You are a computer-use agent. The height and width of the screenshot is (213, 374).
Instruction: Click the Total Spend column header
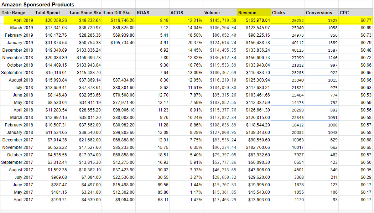click(x=51, y=12)
